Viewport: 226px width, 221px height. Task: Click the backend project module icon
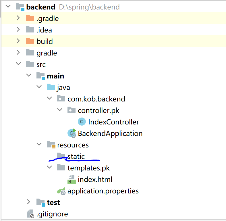20,7
